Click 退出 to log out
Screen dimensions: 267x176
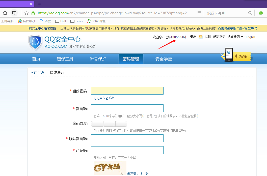(x=193, y=37)
